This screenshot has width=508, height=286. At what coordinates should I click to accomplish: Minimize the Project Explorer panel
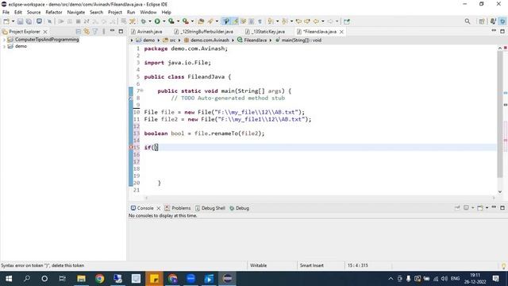coord(112,31)
